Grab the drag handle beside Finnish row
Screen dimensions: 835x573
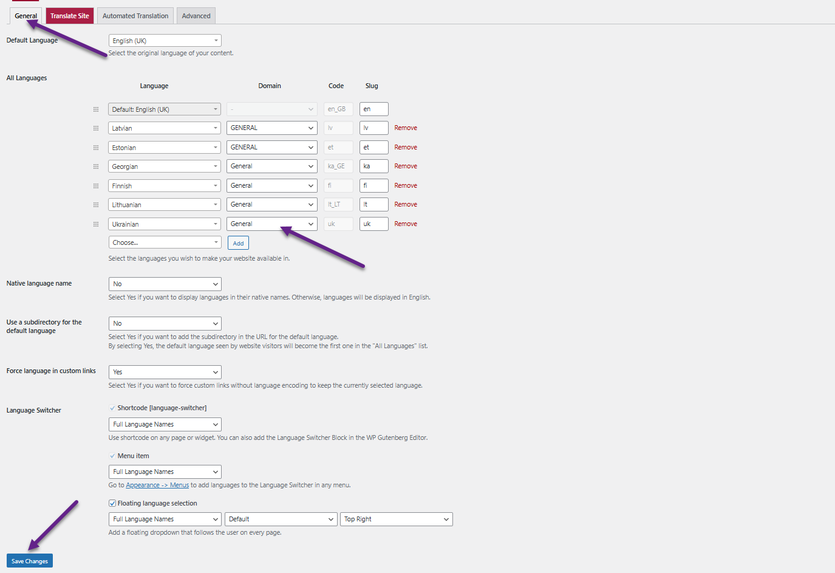coord(96,186)
